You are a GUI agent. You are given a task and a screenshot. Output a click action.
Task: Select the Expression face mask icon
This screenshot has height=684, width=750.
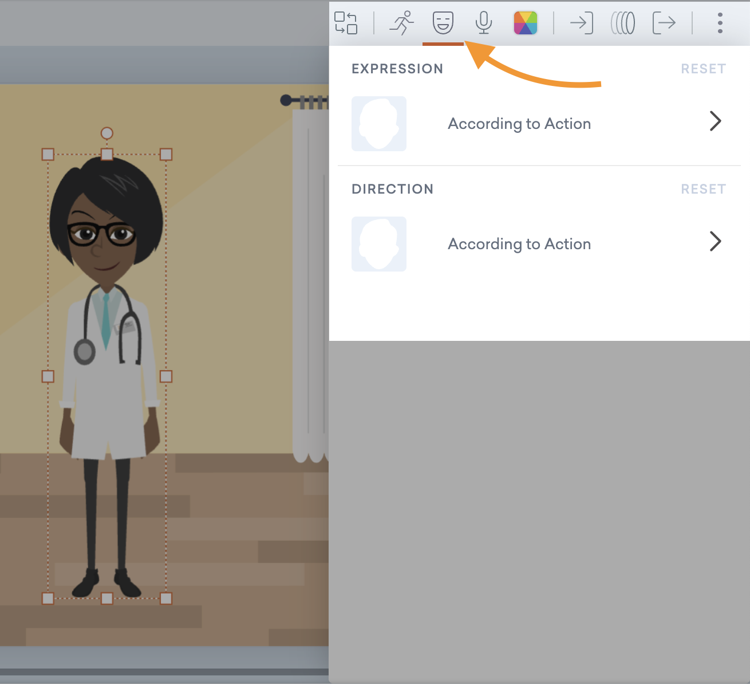tap(443, 23)
